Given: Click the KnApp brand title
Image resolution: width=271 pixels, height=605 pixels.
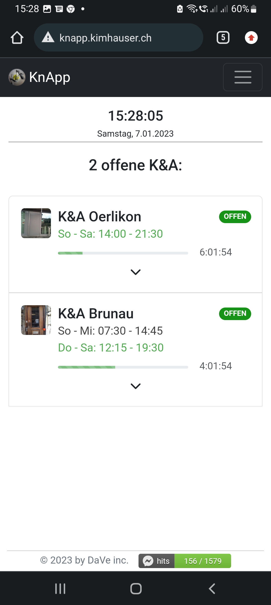Looking at the screenshot, I should point(50,77).
